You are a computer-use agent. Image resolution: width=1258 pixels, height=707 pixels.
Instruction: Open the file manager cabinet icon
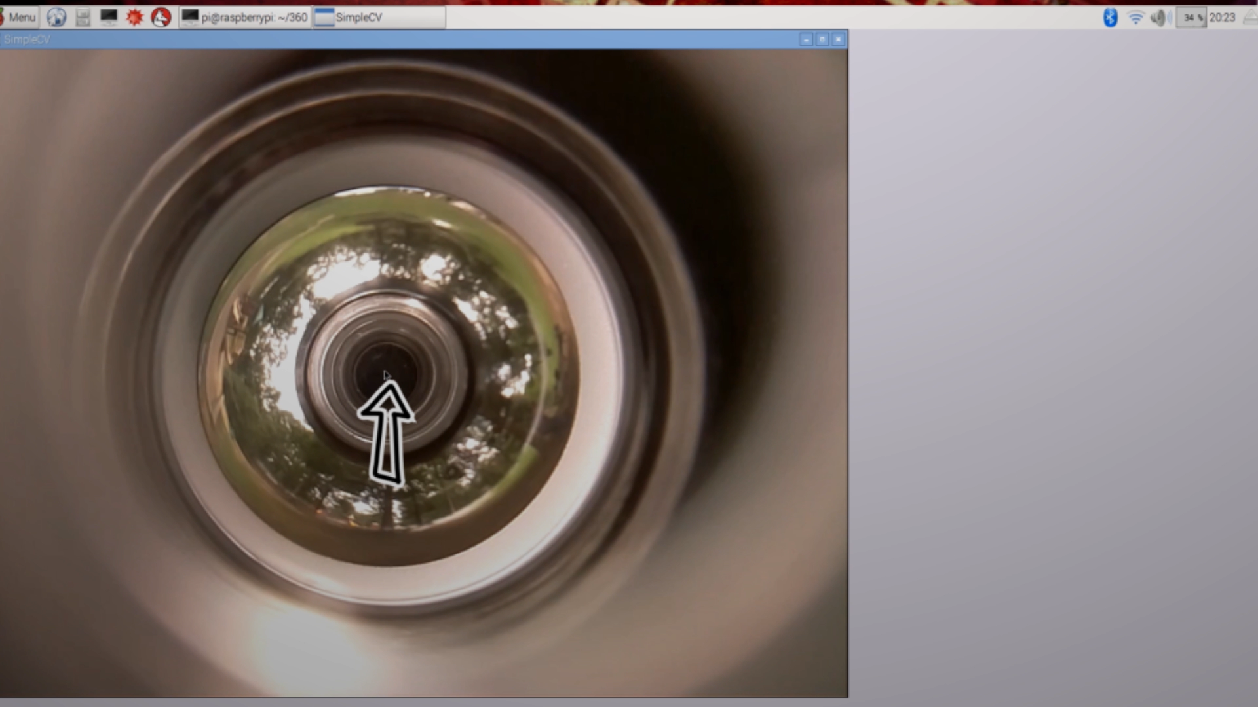(x=83, y=17)
